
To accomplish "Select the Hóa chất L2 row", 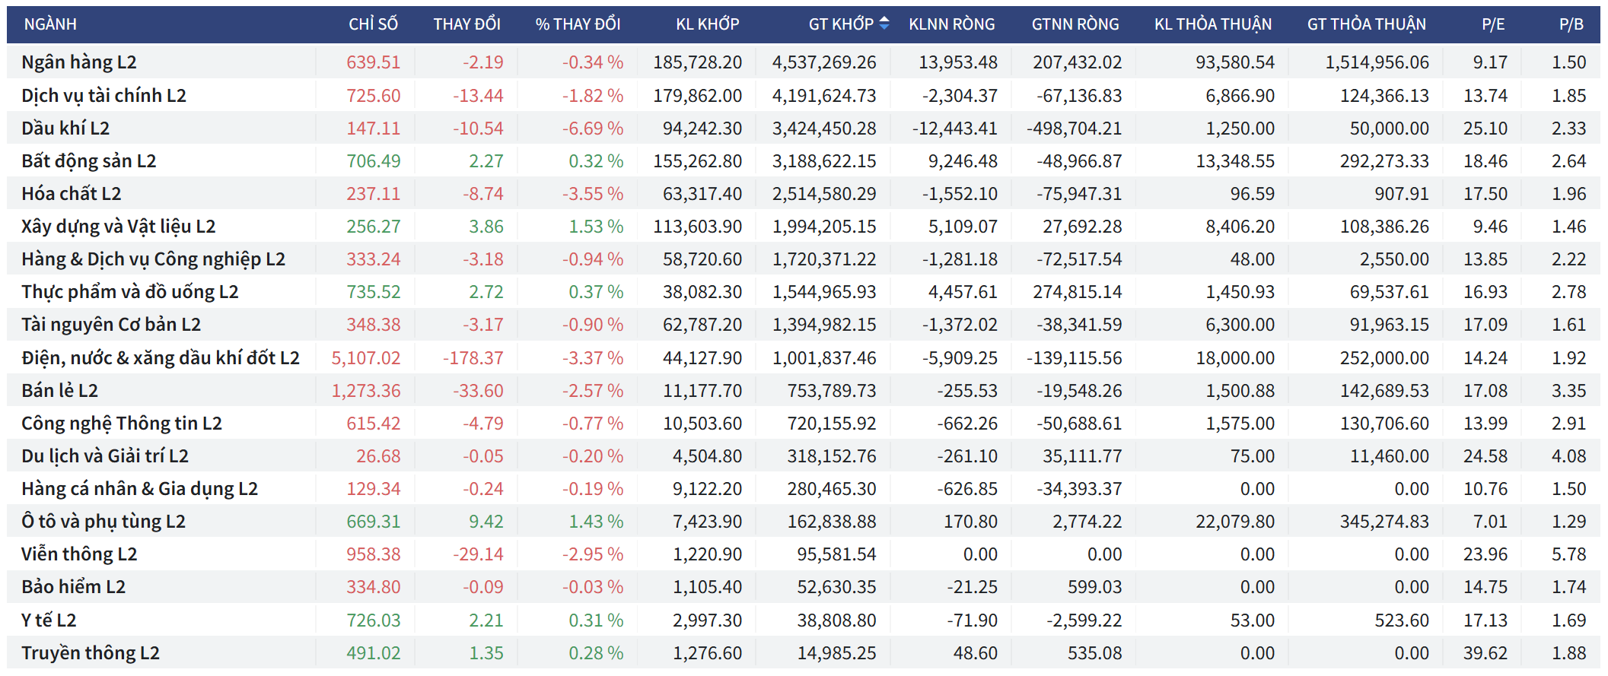I will click(x=72, y=194).
